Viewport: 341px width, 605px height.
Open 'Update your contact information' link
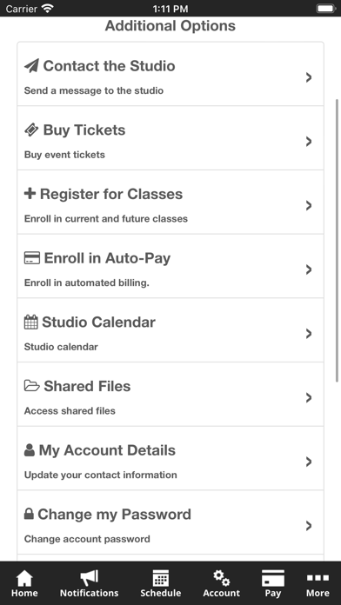(100, 475)
